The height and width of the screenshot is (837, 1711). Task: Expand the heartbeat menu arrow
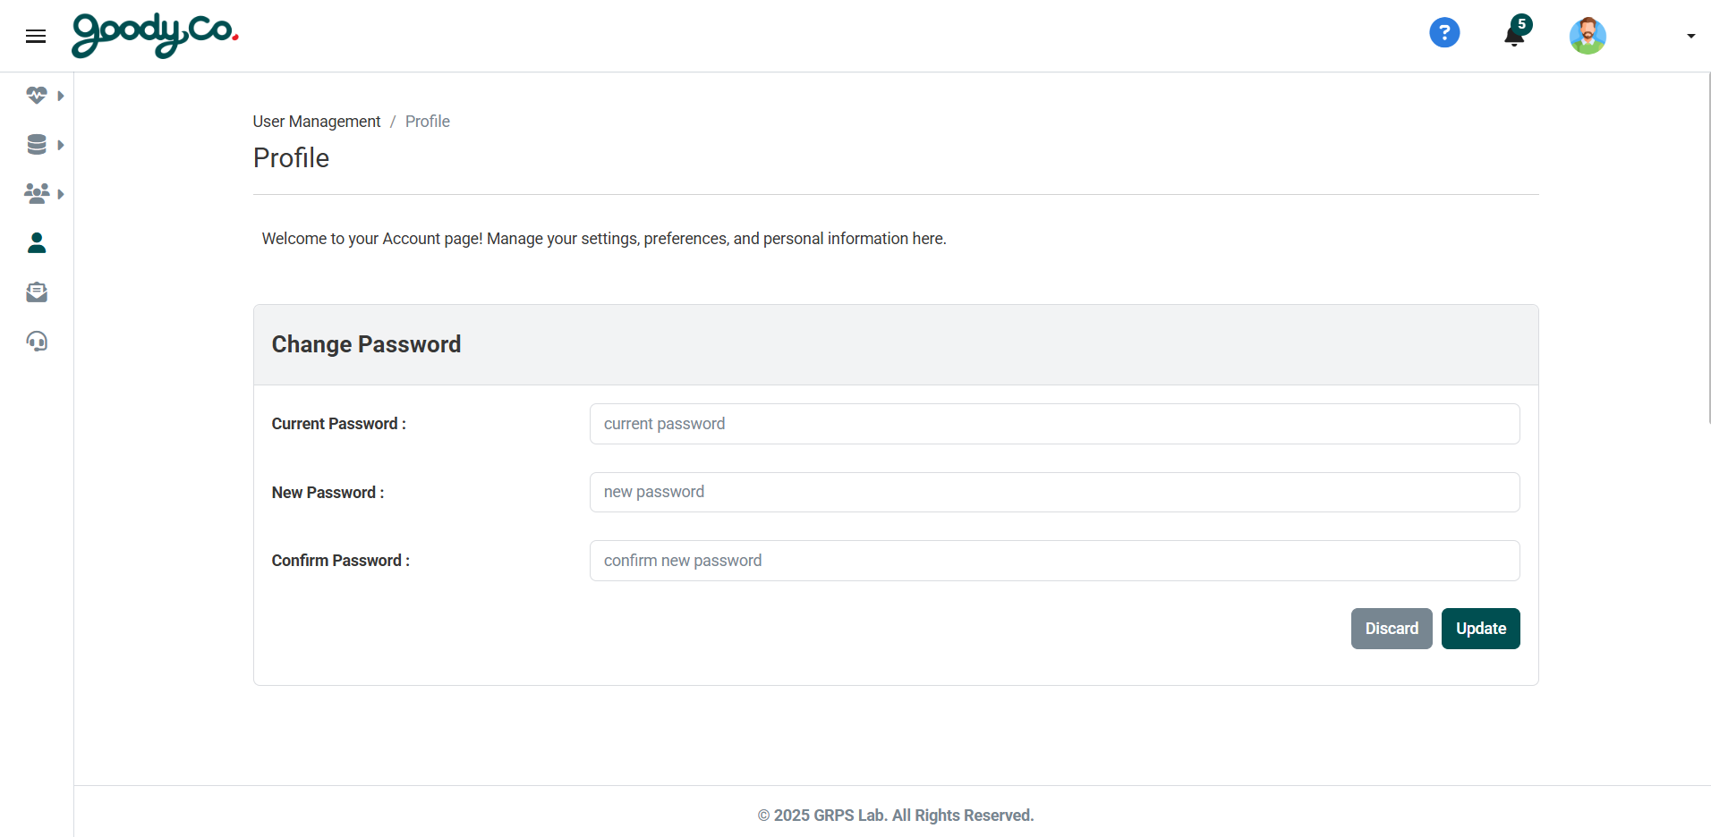(x=61, y=96)
